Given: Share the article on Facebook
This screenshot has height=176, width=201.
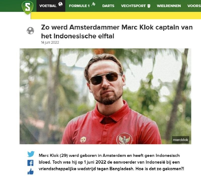Looking at the screenshot, I should pos(30,163).
